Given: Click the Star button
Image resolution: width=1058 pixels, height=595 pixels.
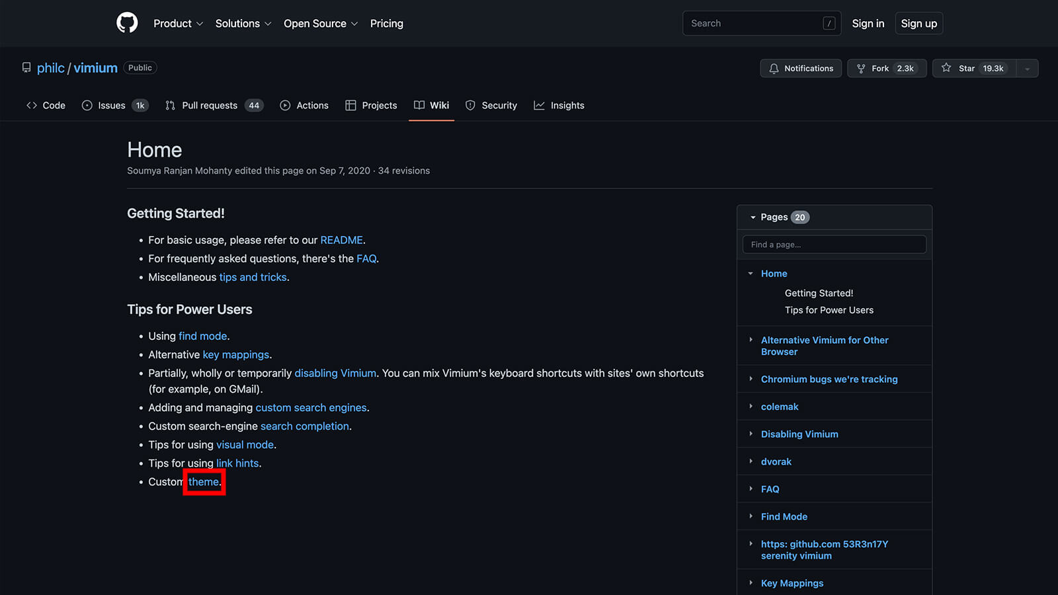Looking at the screenshot, I should click(974, 68).
